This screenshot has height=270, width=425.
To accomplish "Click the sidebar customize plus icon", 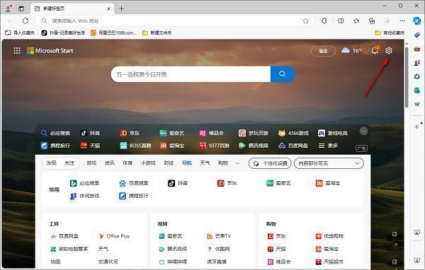I will point(417,127).
